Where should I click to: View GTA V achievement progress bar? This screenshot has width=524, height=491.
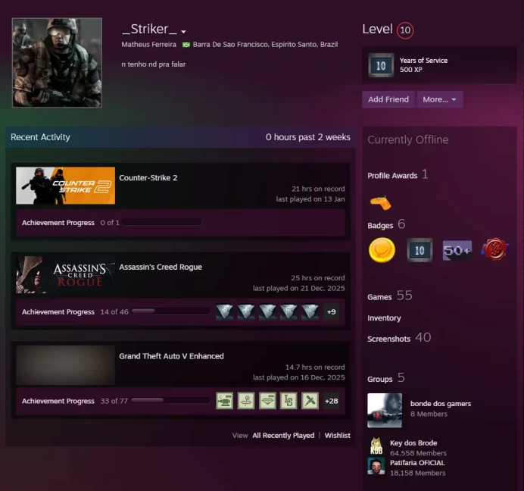pos(170,400)
